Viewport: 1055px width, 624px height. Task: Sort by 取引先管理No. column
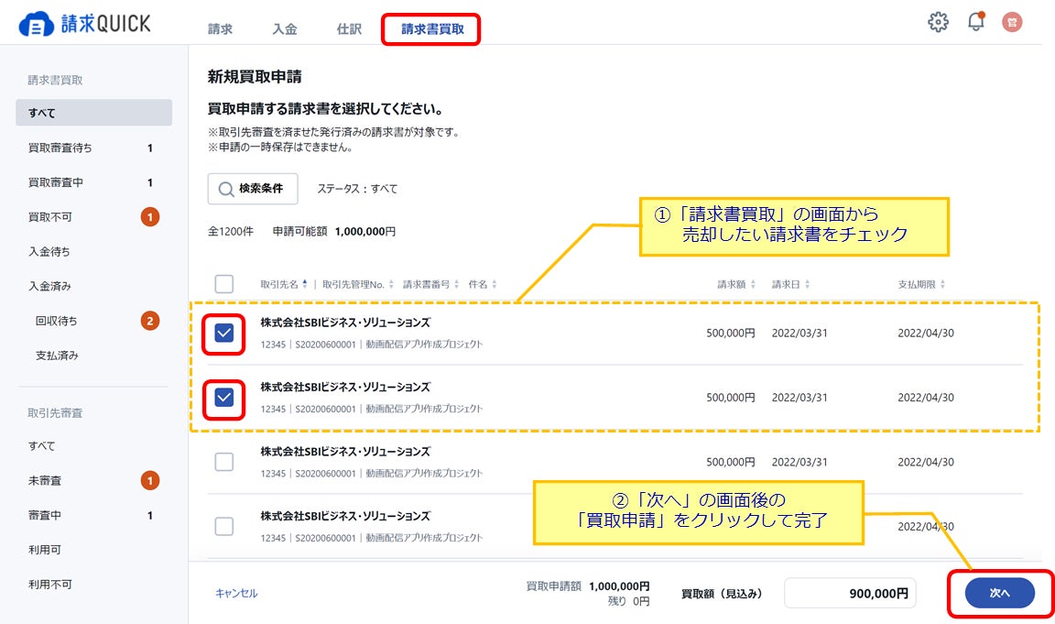[x=358, y=284]
